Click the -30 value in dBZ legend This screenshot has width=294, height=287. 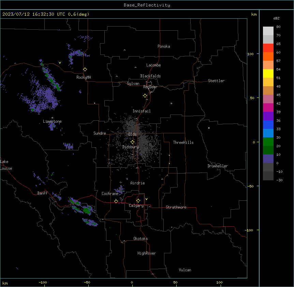tap(279, 180)
